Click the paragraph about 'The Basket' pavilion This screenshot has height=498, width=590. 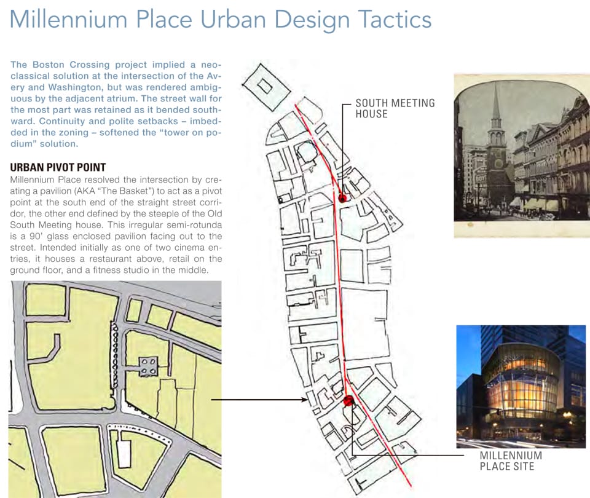(x=116, y=225)
